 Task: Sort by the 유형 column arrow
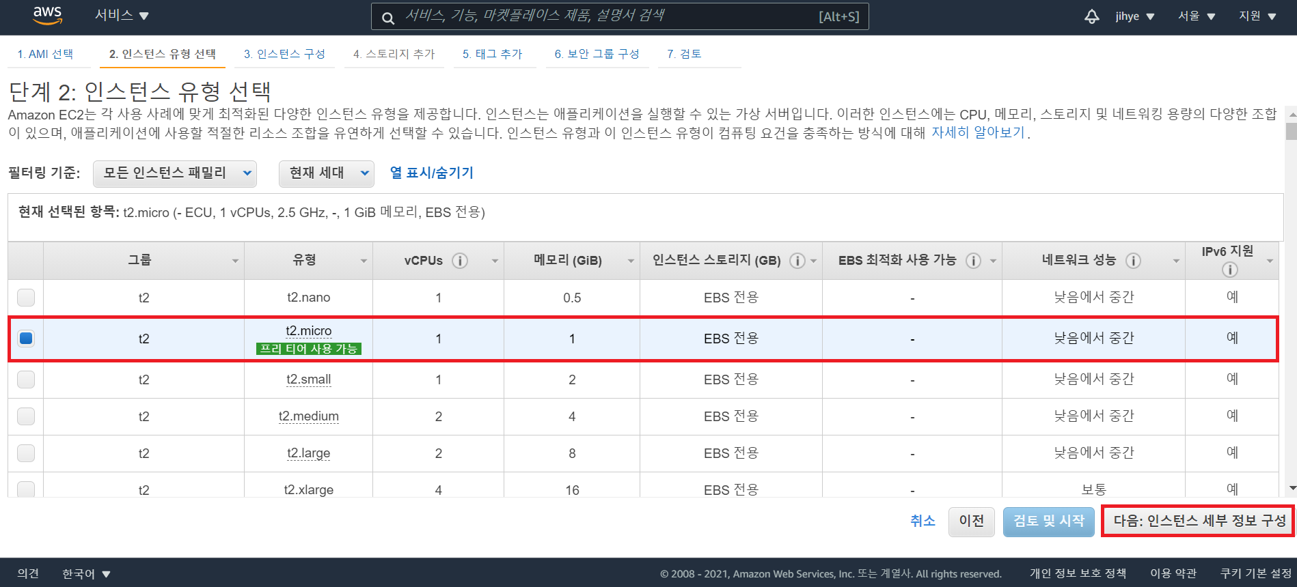[364, 261]
